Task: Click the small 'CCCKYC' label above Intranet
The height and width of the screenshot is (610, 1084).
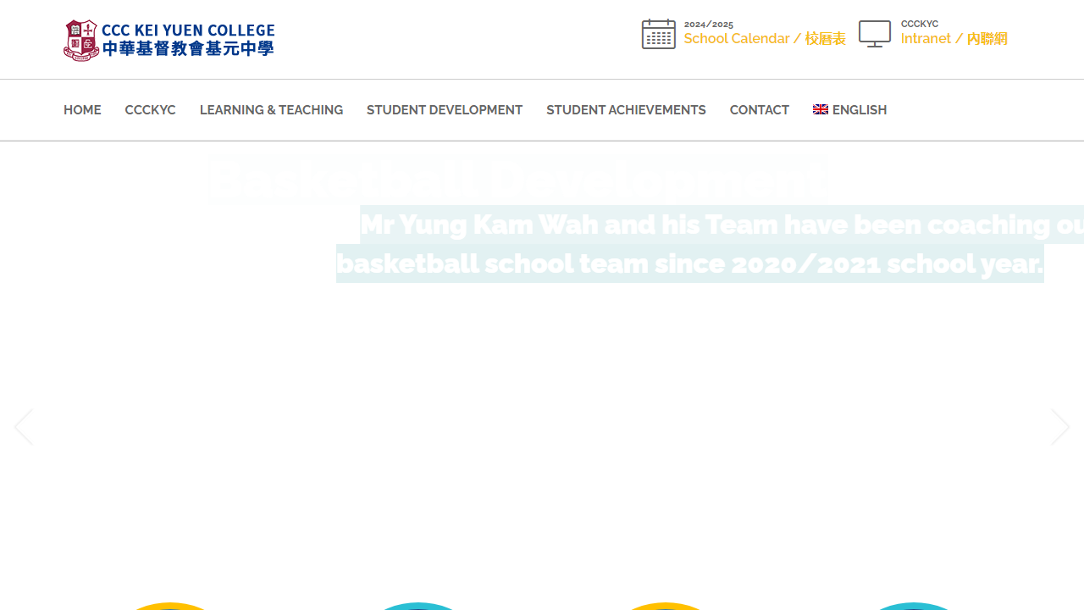Action: pyautogui.click(x=920, y=25)
